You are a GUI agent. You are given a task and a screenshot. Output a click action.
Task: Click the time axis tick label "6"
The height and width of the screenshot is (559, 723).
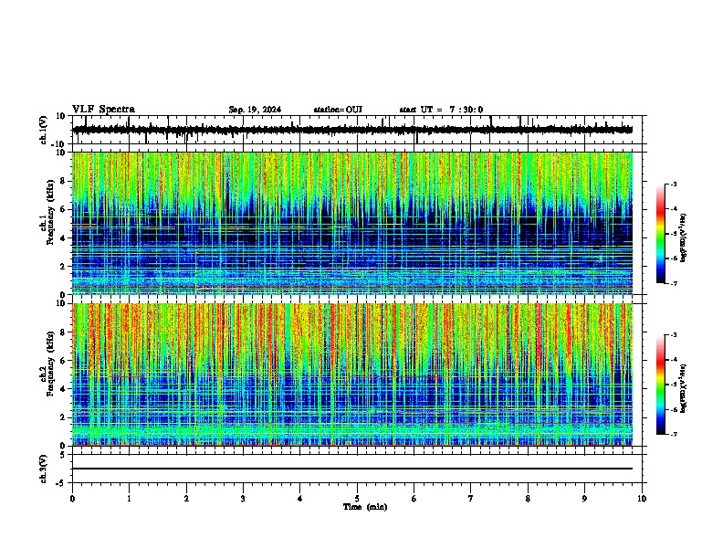point(414,499)
